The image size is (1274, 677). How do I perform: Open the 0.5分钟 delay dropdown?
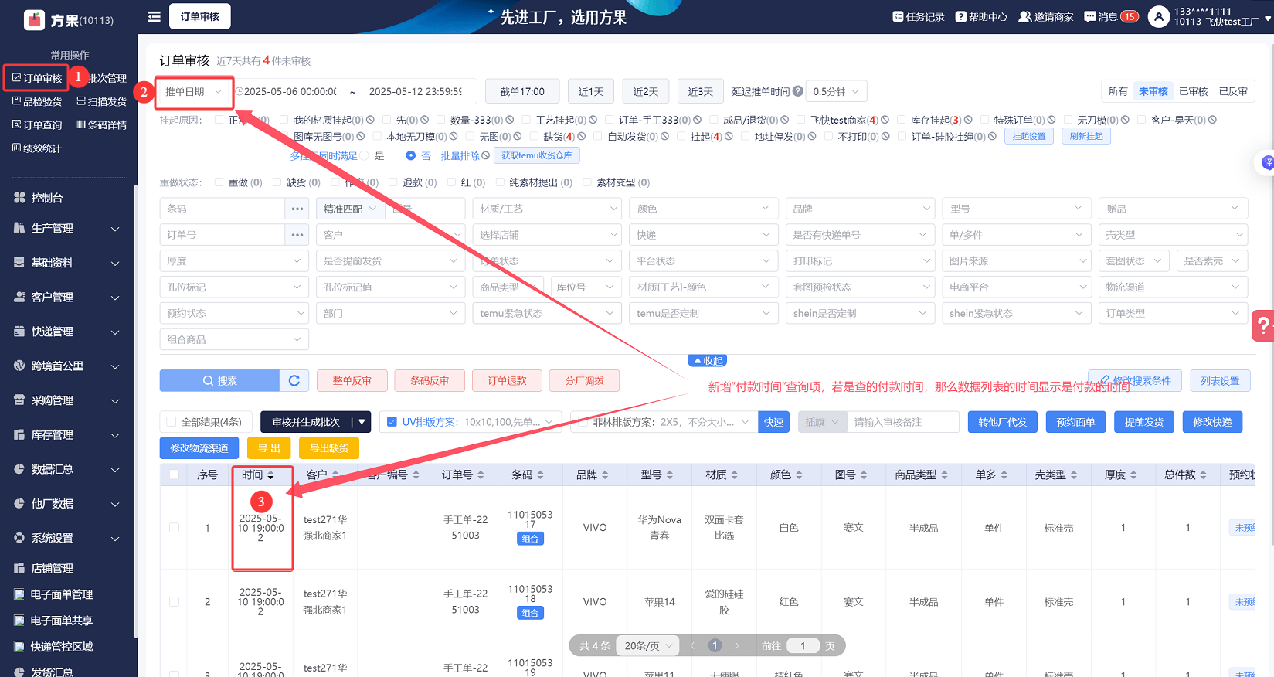tap(836, 91)
